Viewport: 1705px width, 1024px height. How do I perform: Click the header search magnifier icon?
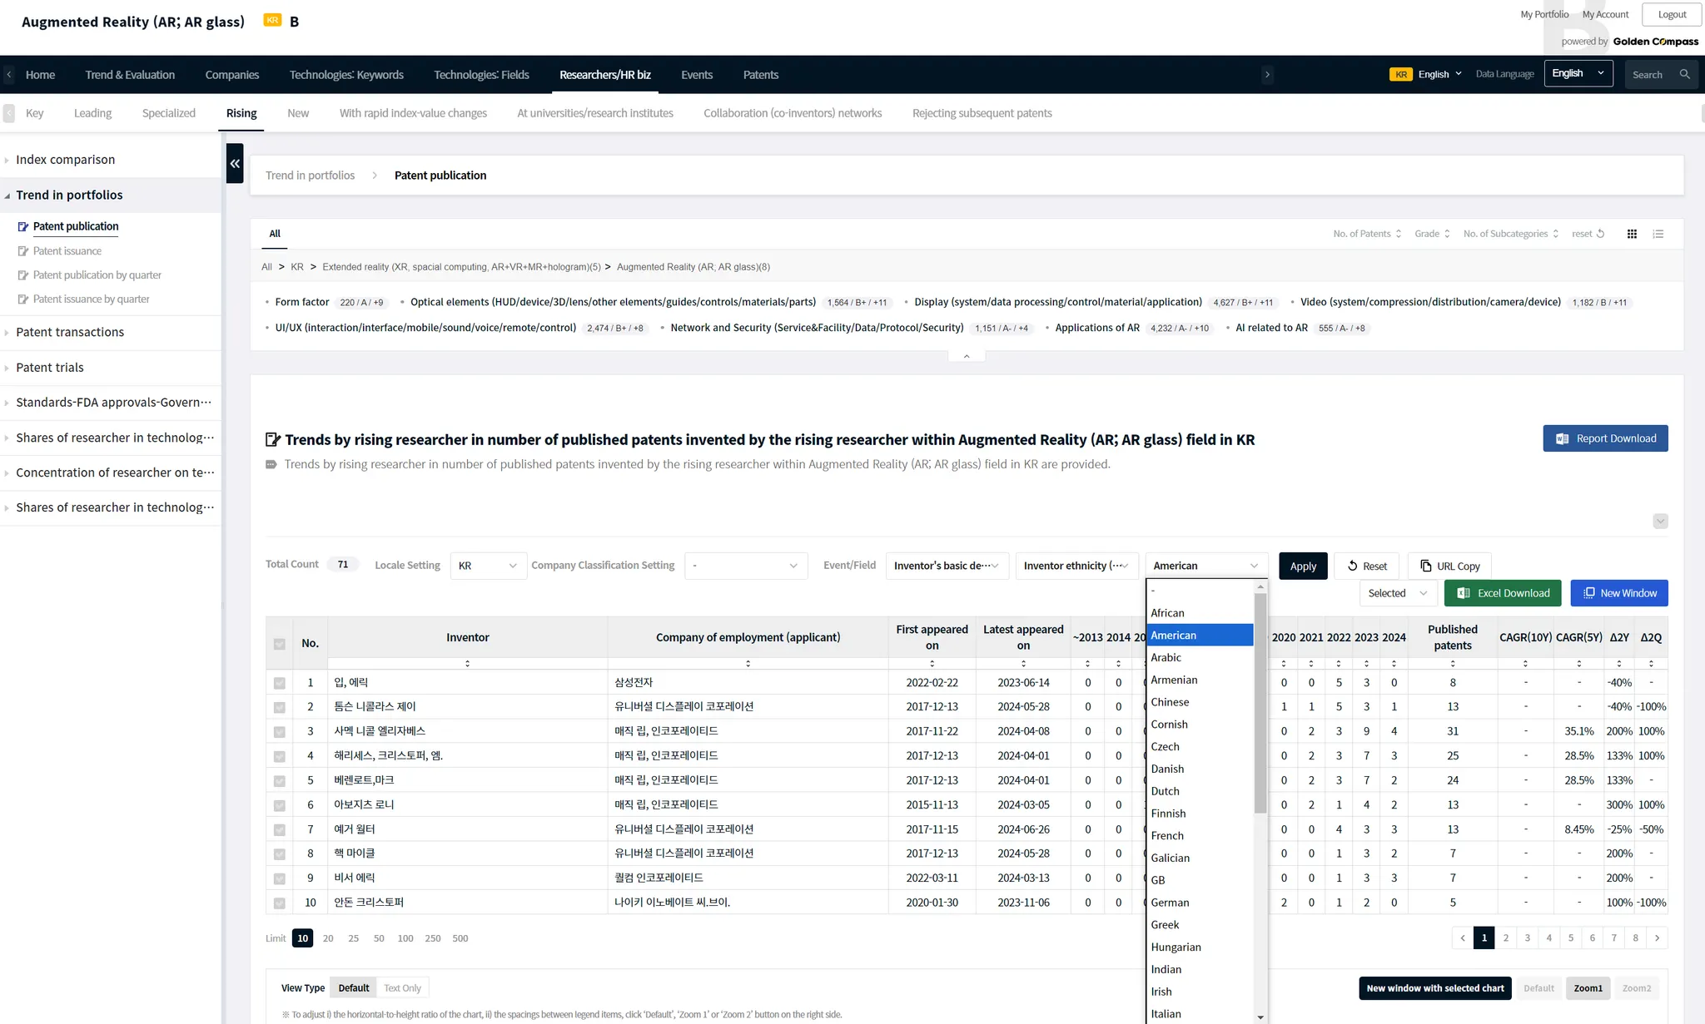(1684, 74)
